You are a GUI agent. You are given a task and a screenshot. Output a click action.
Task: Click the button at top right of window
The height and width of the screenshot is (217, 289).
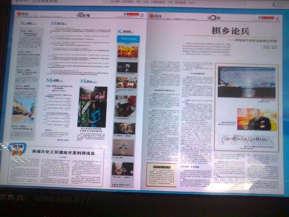281,4
